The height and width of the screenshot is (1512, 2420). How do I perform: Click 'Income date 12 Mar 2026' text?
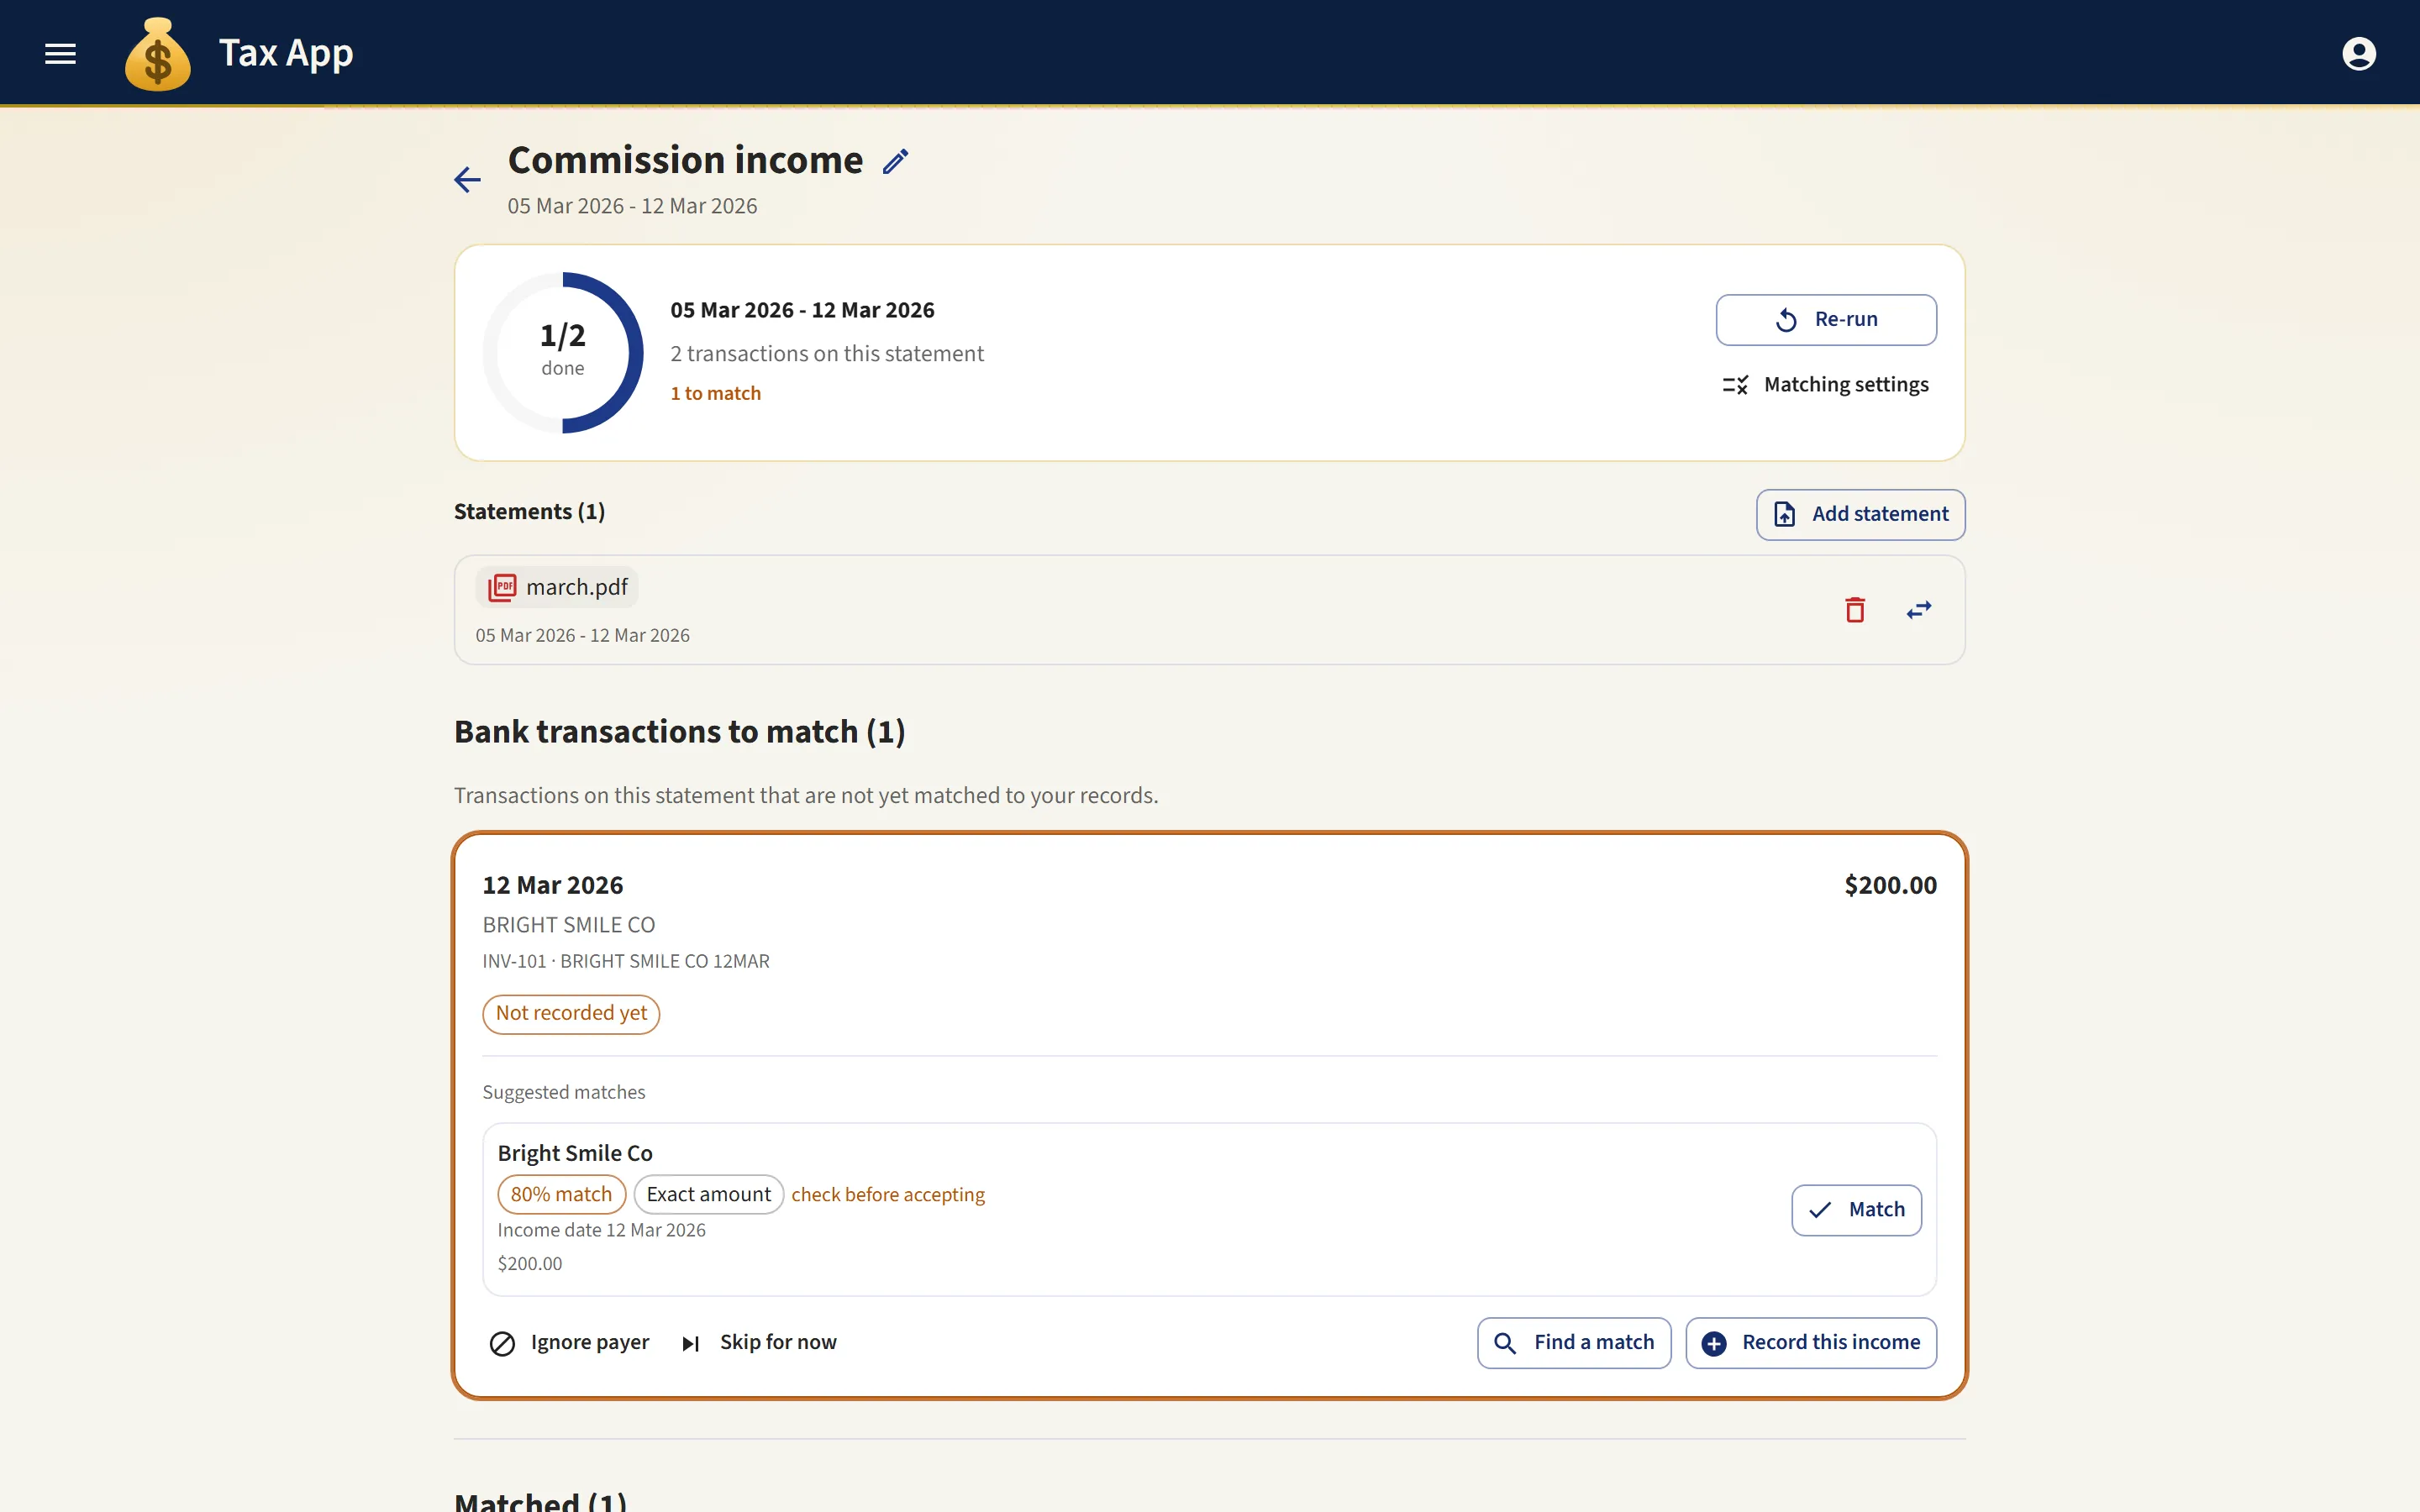coord(602,1230)
